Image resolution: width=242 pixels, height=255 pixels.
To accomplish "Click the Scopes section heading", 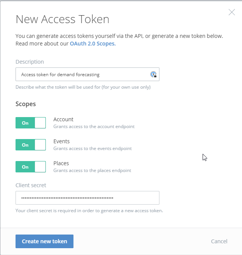I will 26,104.
